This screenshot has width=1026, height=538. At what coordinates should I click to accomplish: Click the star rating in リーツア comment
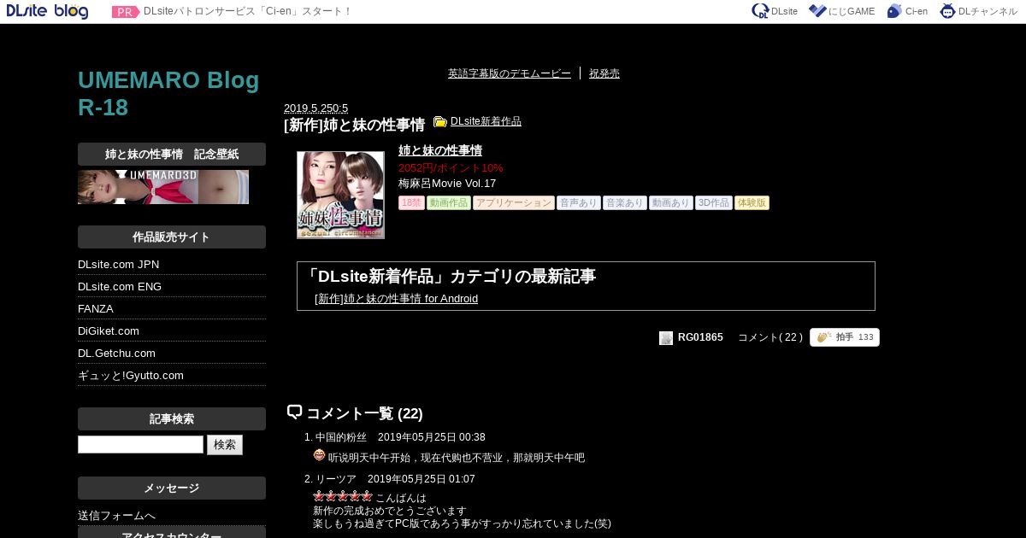click(343, 496)
